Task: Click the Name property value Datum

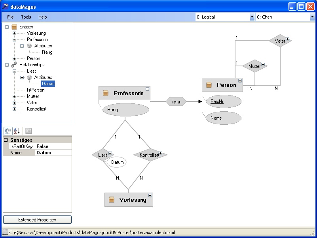Action: (x=53, y=153)
